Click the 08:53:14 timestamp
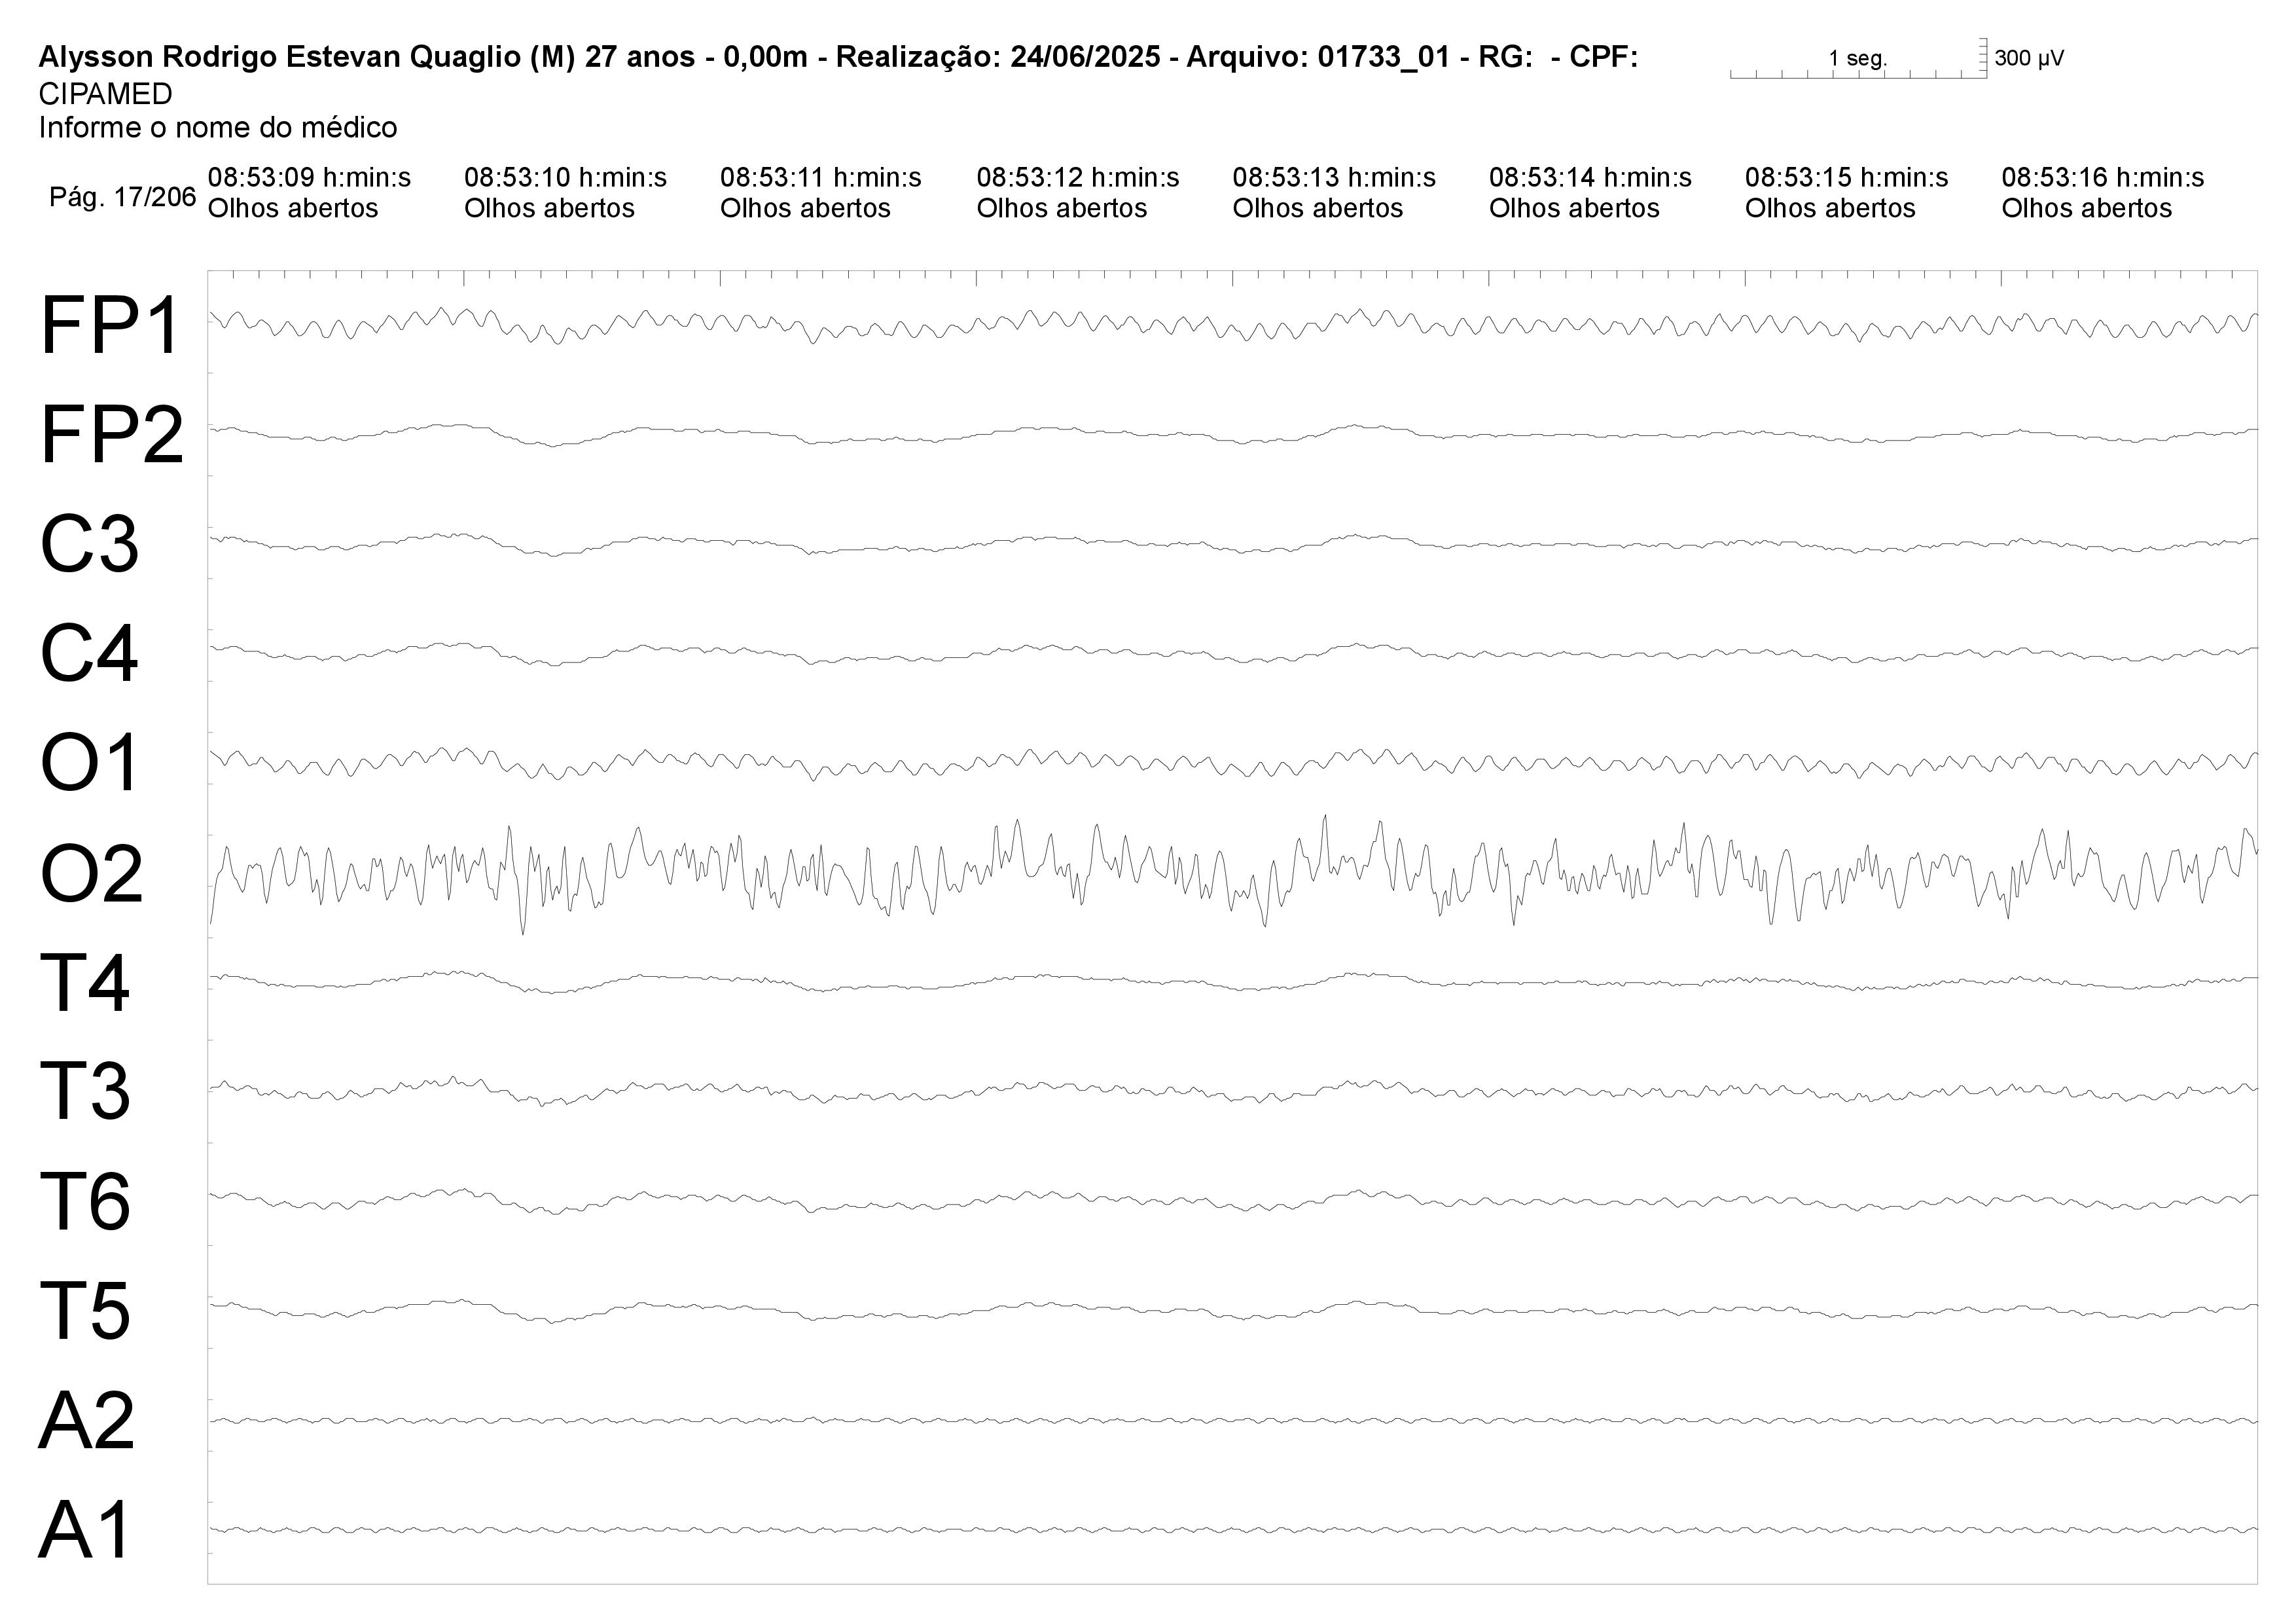Viewport: 2296px width, 1623px height. [1590, 178]
